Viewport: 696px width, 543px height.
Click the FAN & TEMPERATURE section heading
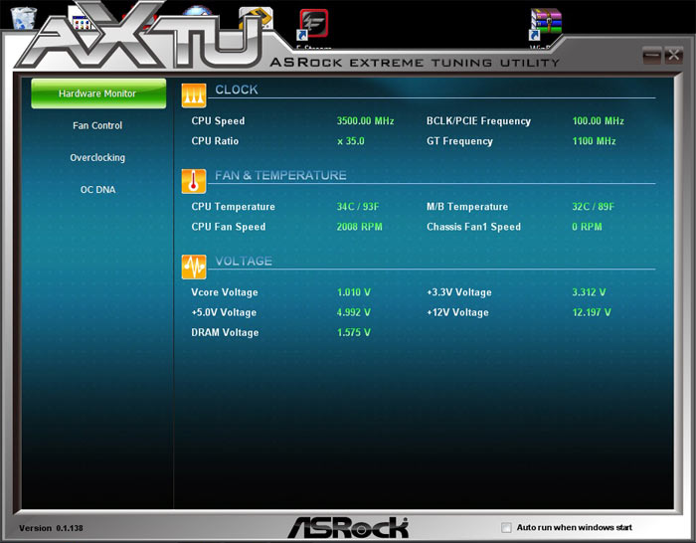(280, 175)
